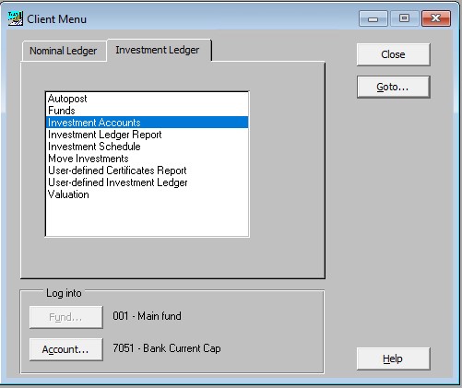Image resolution: width=462 pixels, height=388 pixels.
Task: Click the greyed-out Fund... button
Action: [65, 317]
